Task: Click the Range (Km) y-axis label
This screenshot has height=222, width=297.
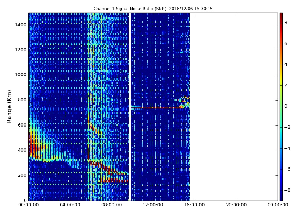Action: pos(9,107)
